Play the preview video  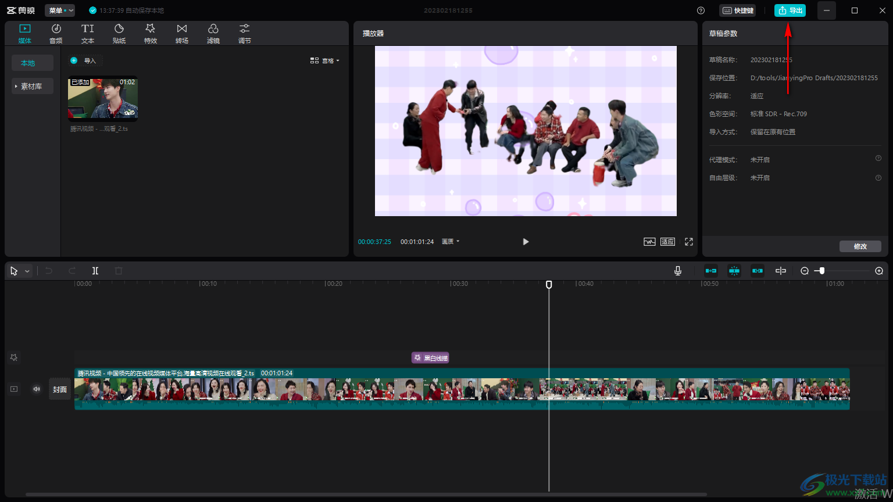pyautogui.click(x=526, y=242)
